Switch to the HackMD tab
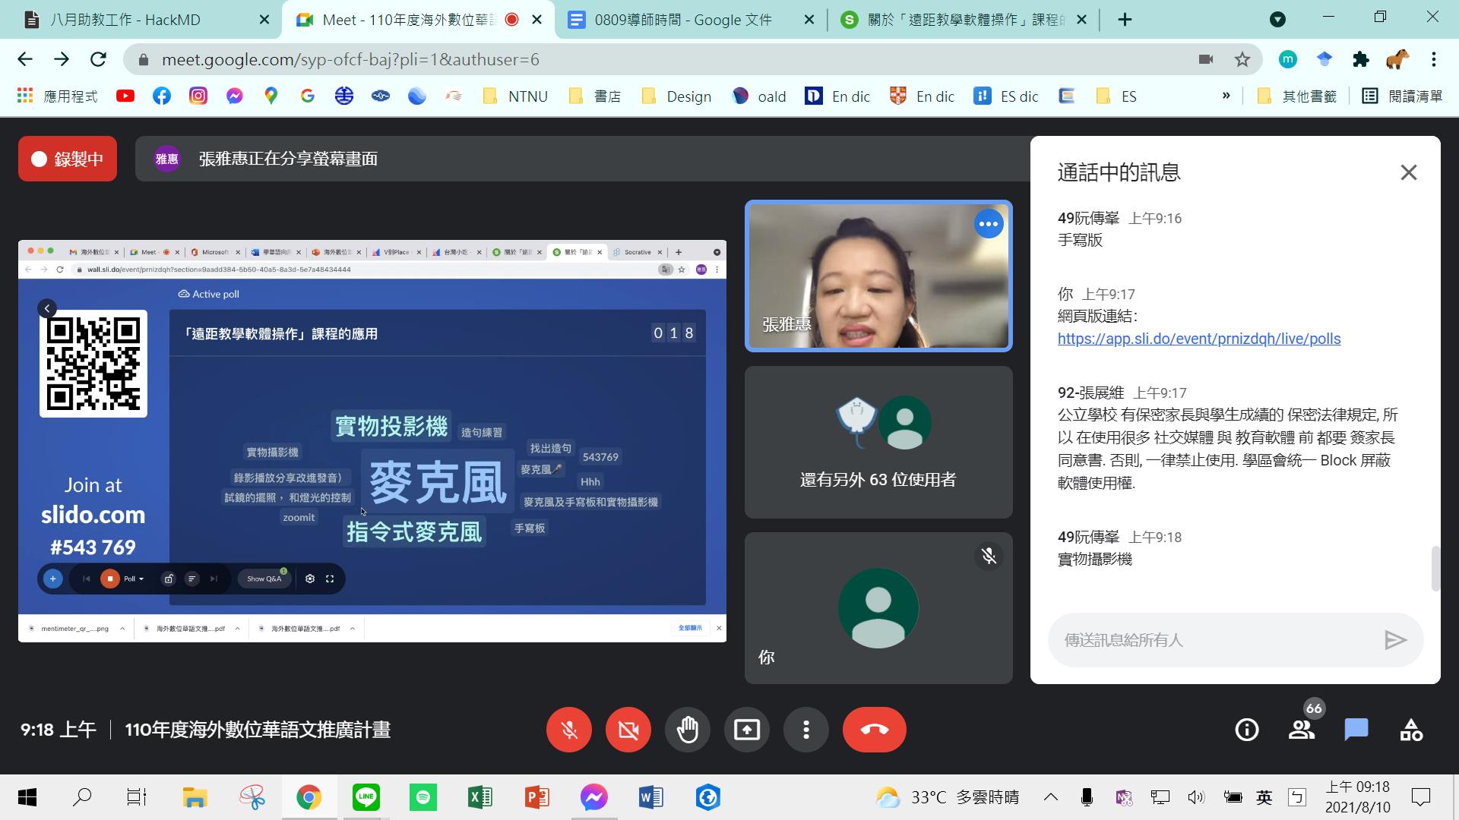Viewport: 1459px width, 820px height. click(x=129, y=19)
